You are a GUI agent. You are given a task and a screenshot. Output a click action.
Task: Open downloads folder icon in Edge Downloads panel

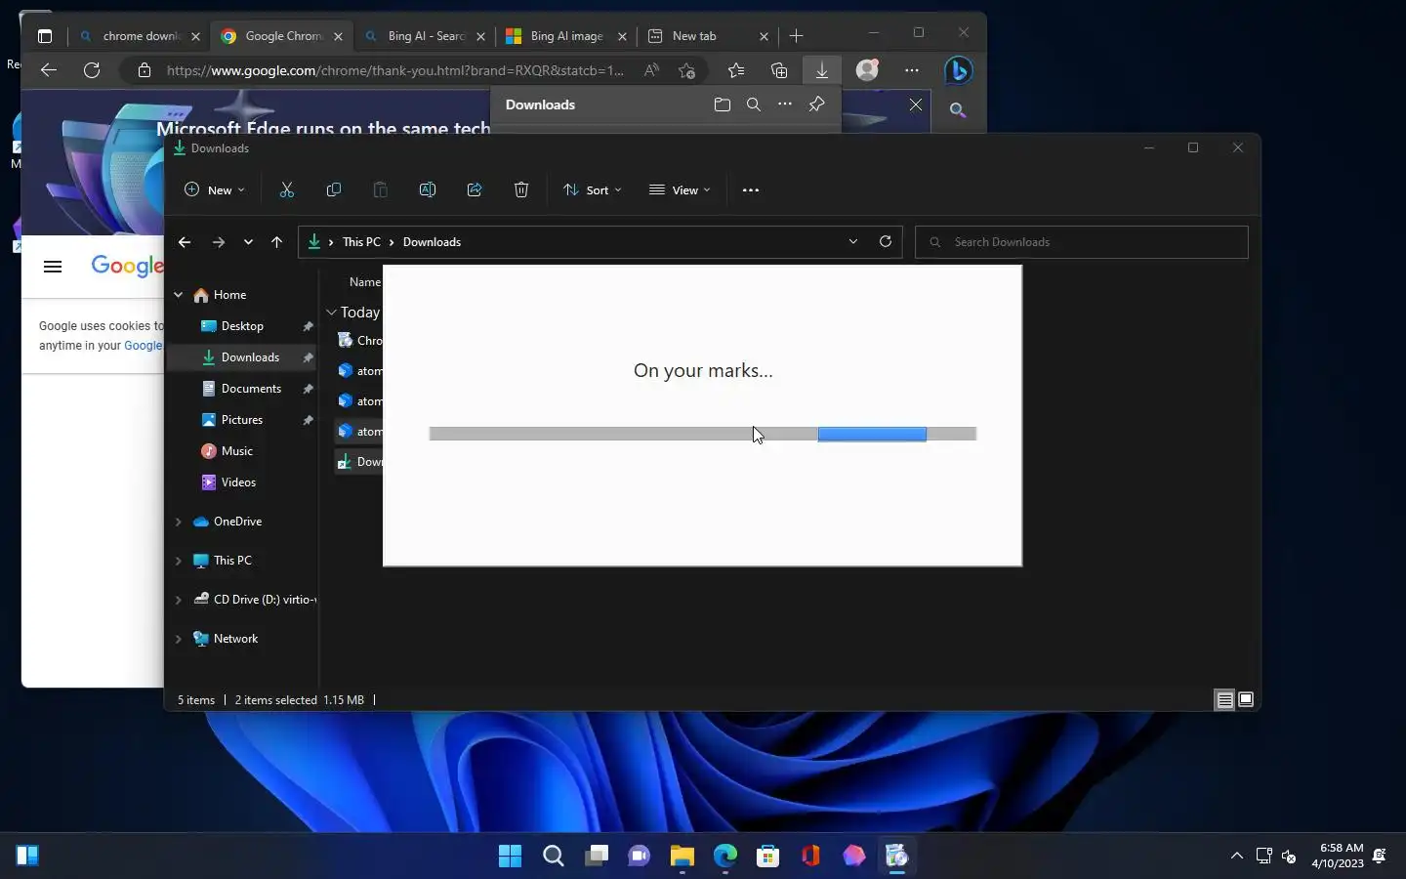tap(723, 105)
